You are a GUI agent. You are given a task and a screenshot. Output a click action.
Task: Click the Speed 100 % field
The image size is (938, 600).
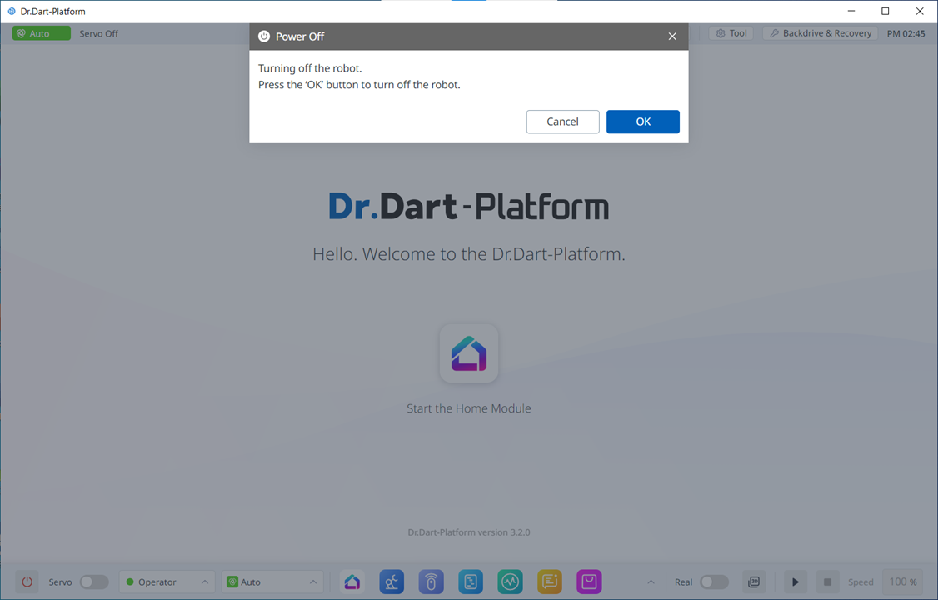pyautogui.click(x=902, y=582)
